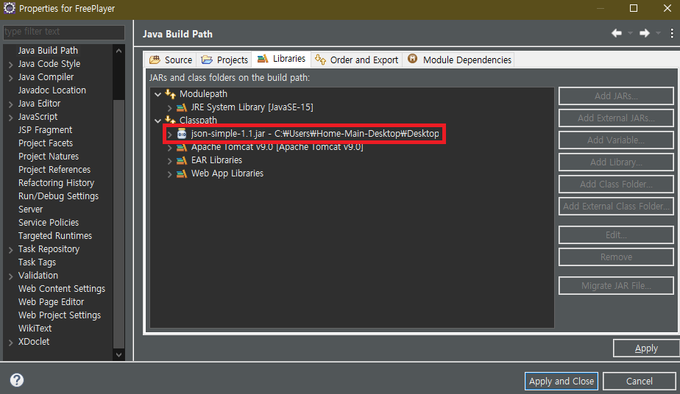Image resolution: width=680 pixels, height=394 pixels.
Task: Open Targeted Runtimes page
Action: point(55,235)
